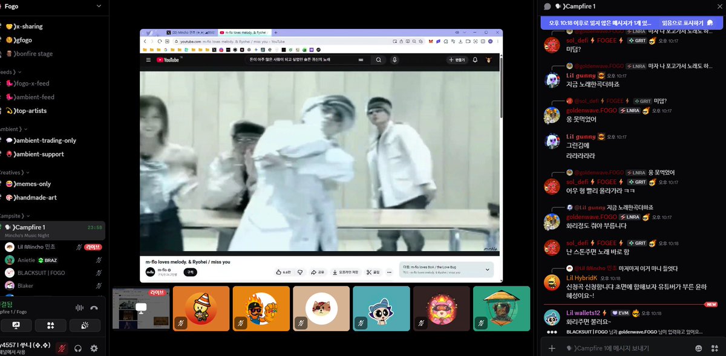This screenshot has height=356, width=726.
Task: Select the green straw-hat avatar tile
Action: tap(502, 308)
